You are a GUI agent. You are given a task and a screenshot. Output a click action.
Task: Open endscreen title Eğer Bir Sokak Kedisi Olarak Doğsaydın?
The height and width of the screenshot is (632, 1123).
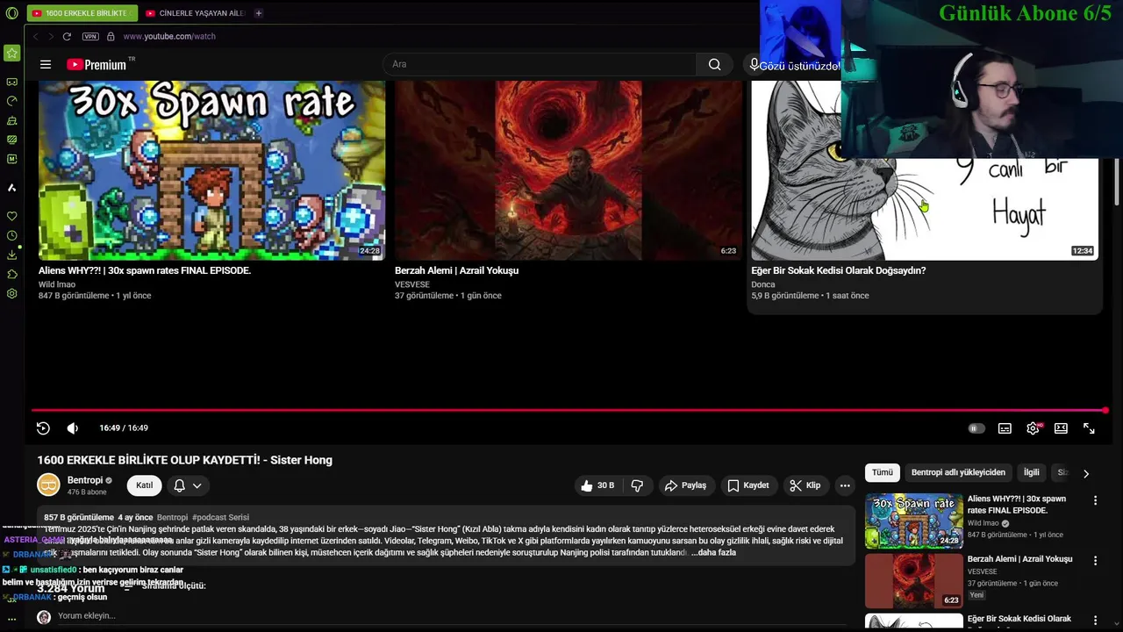click(x=838, y=270)
